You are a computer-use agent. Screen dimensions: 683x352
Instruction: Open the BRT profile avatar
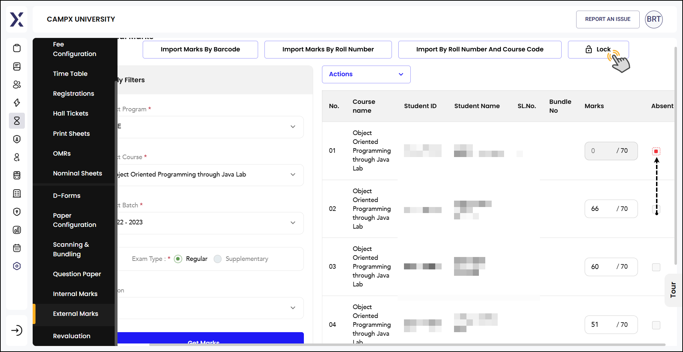(x=654, y=19)
